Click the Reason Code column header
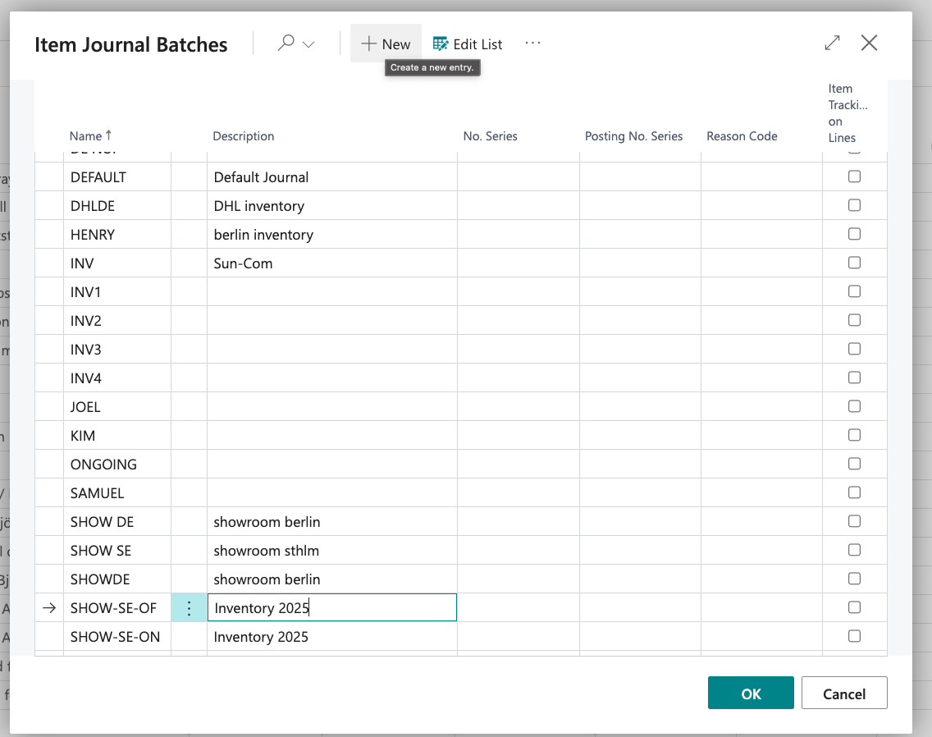932x737 pixels. (x=742, y=136)
